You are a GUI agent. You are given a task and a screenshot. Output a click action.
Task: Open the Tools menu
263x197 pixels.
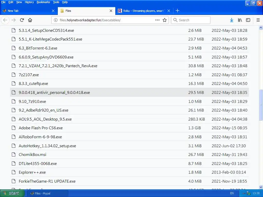click(56, 2)
